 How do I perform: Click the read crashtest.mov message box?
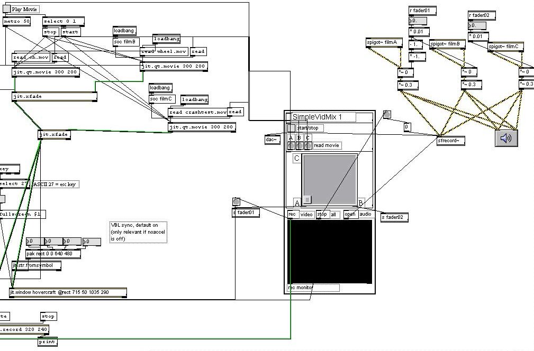pos(197,112)
